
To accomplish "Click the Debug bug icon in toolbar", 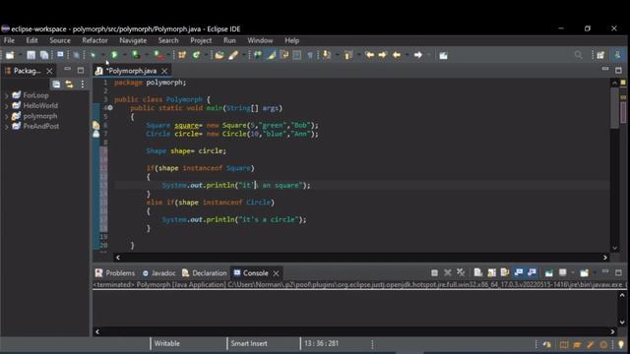I will click(x=93, y=55).
